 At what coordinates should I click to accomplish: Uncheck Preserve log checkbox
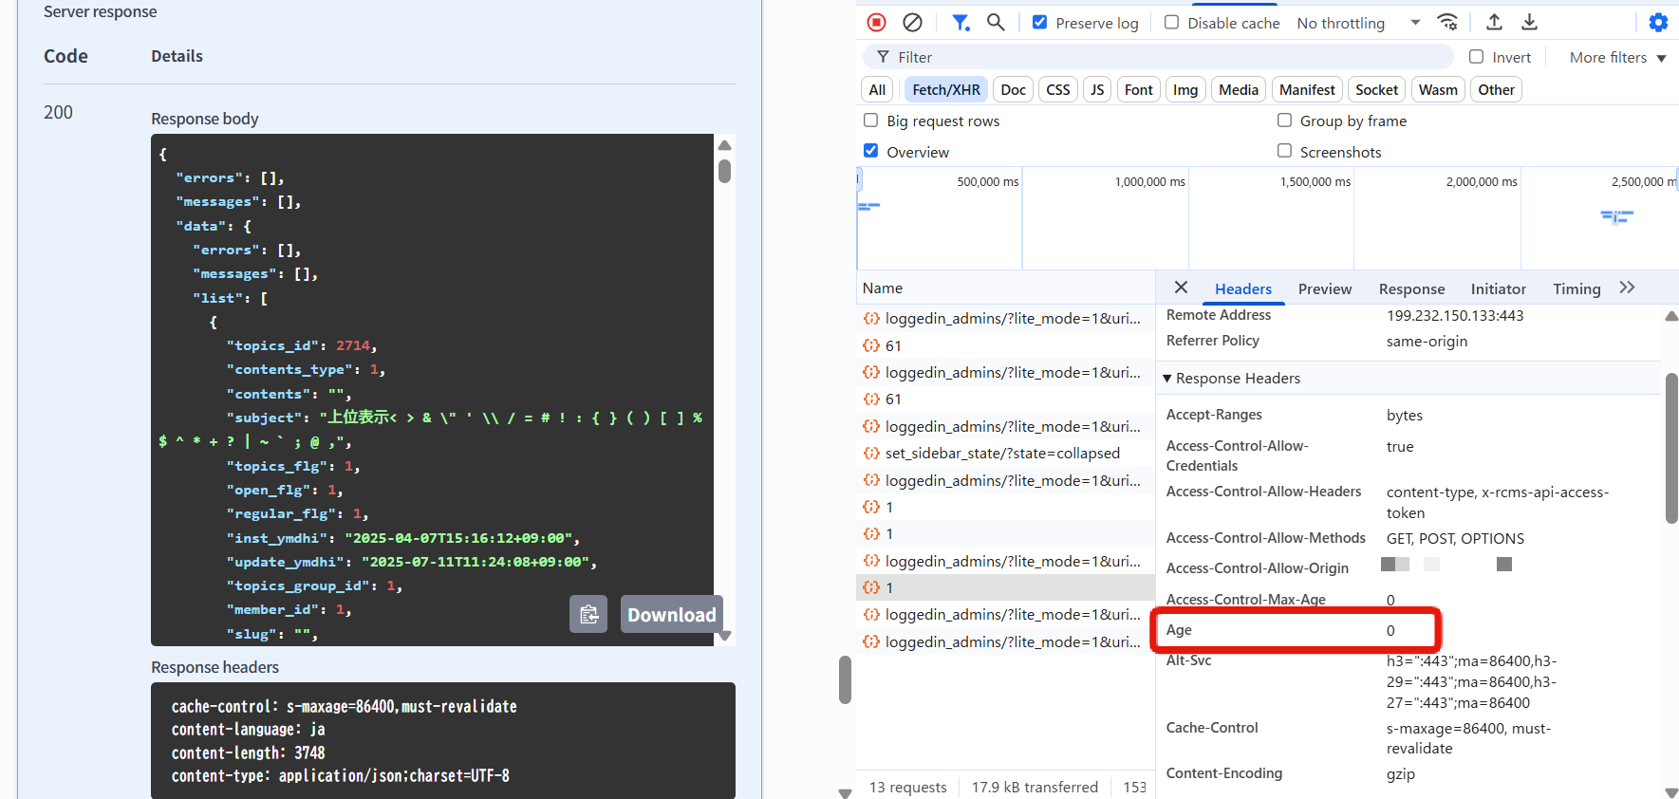[x=1040, y=22]
